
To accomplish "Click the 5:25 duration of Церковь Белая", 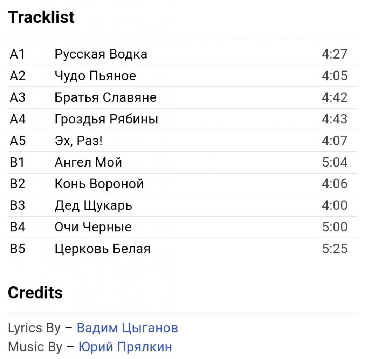I will coord(335,249).
